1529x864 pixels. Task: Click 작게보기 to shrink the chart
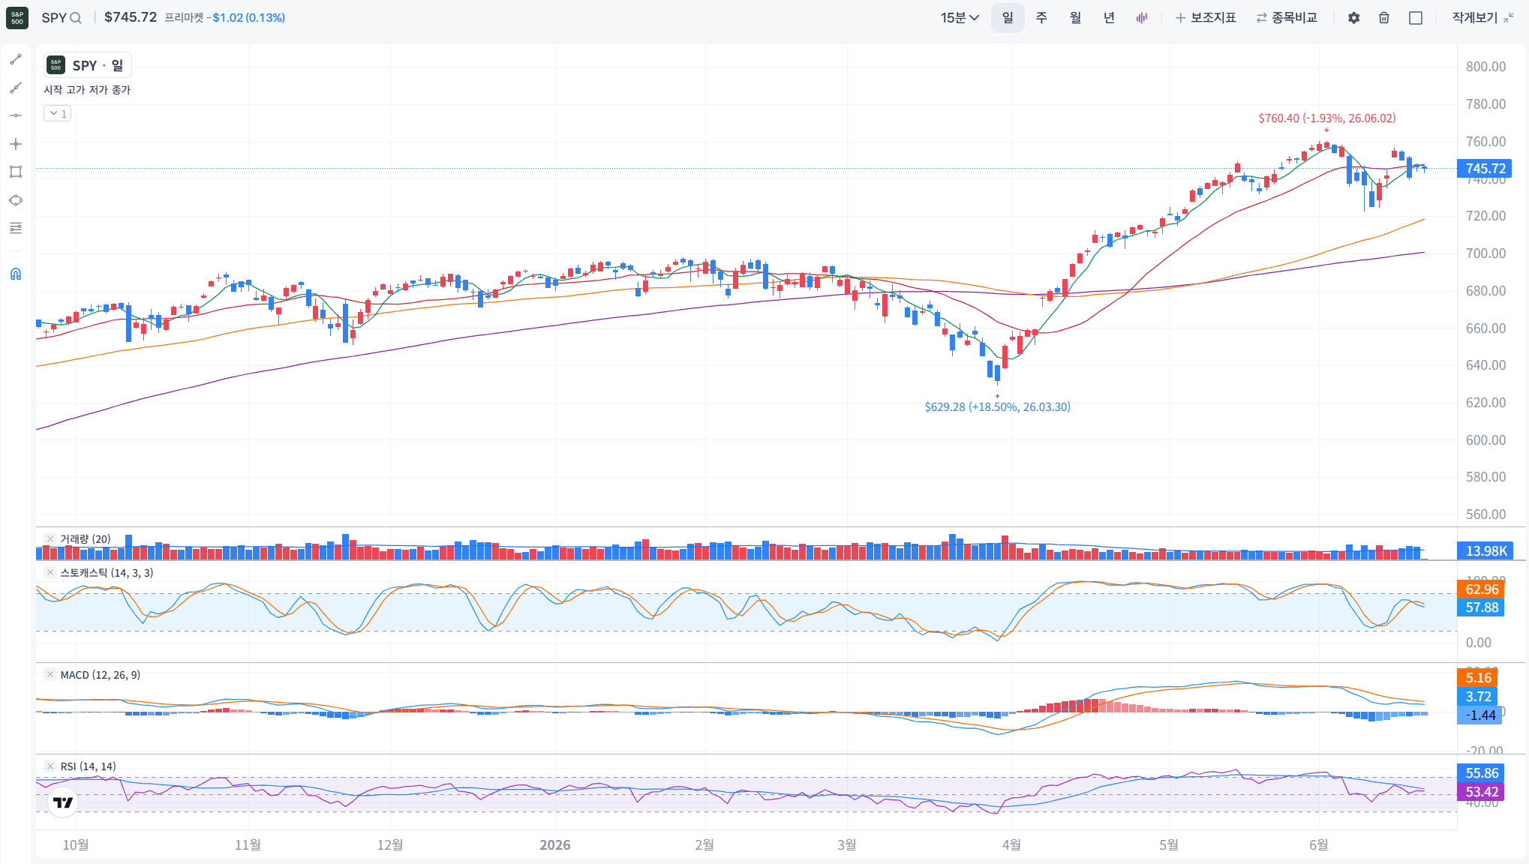[1482, 18]
